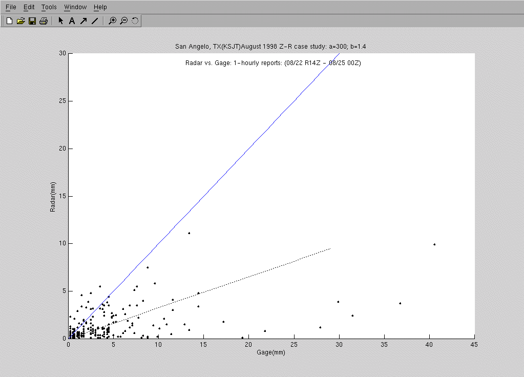
Task: Click the plot title San Angelo, TX(KSJT)
Action: 270,47
